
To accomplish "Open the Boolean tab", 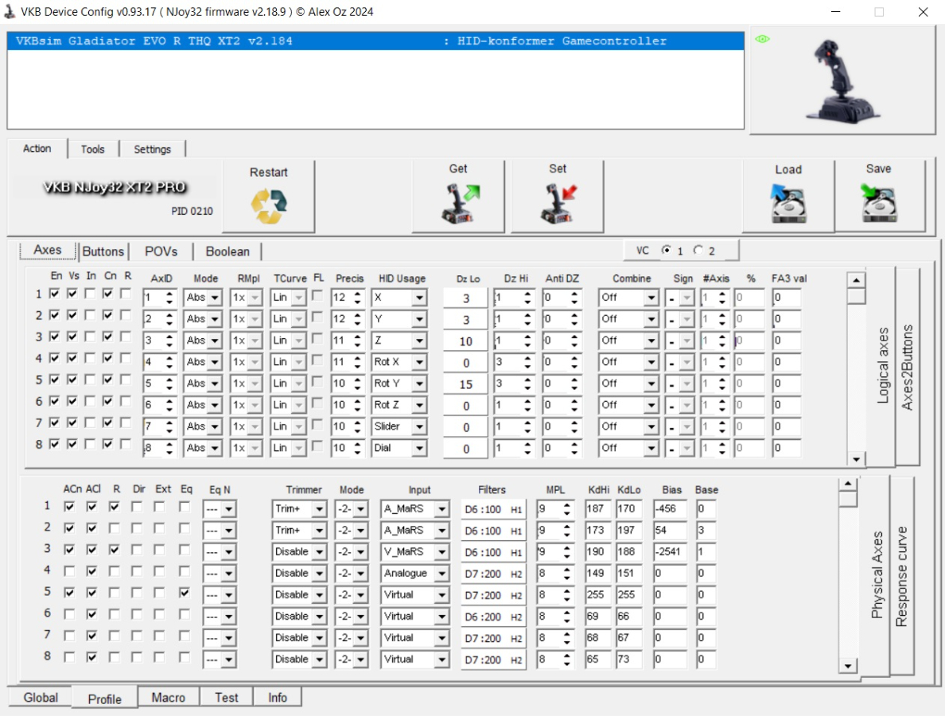I will coord(227,251).
